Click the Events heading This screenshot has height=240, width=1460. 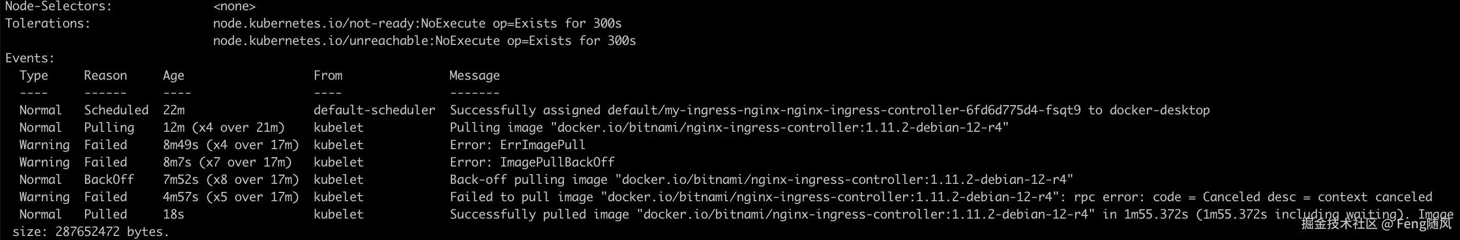tap(30, 58)
